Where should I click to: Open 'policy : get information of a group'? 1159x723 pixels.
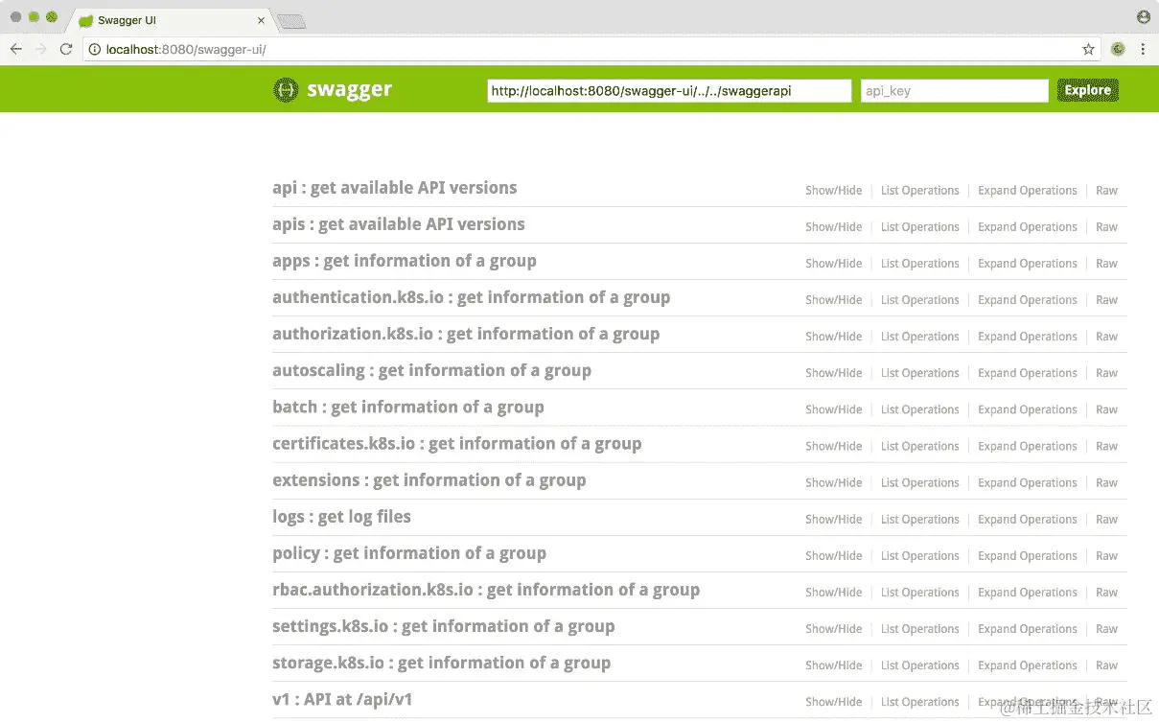pos(409,553)
